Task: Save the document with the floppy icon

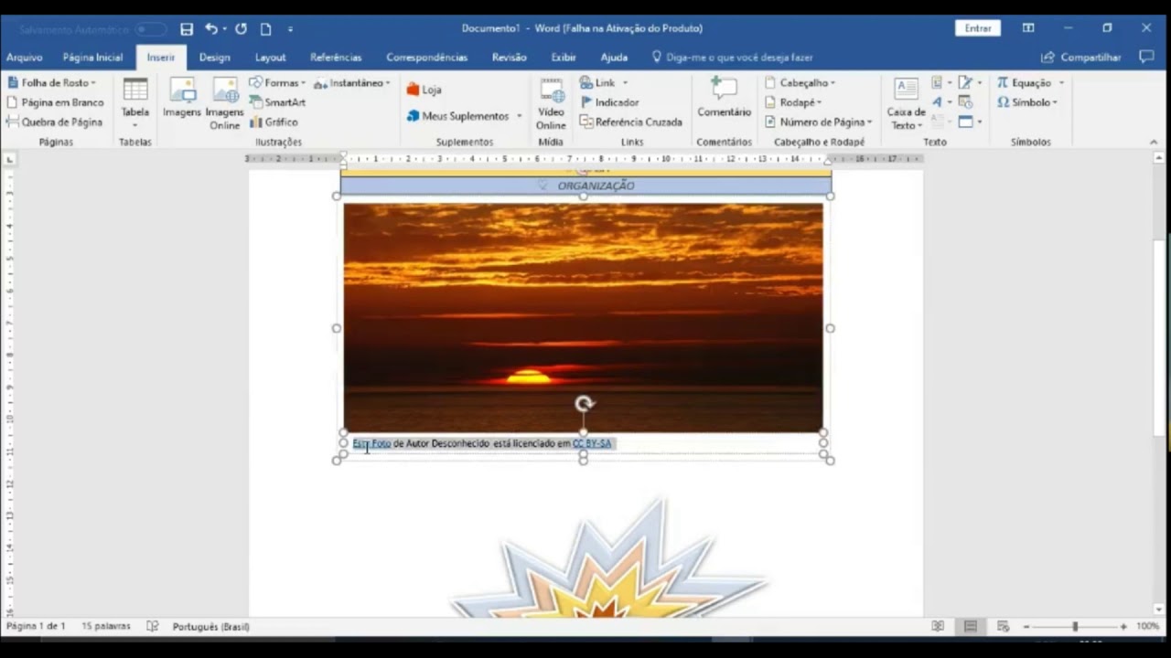Action: point(187,29)
